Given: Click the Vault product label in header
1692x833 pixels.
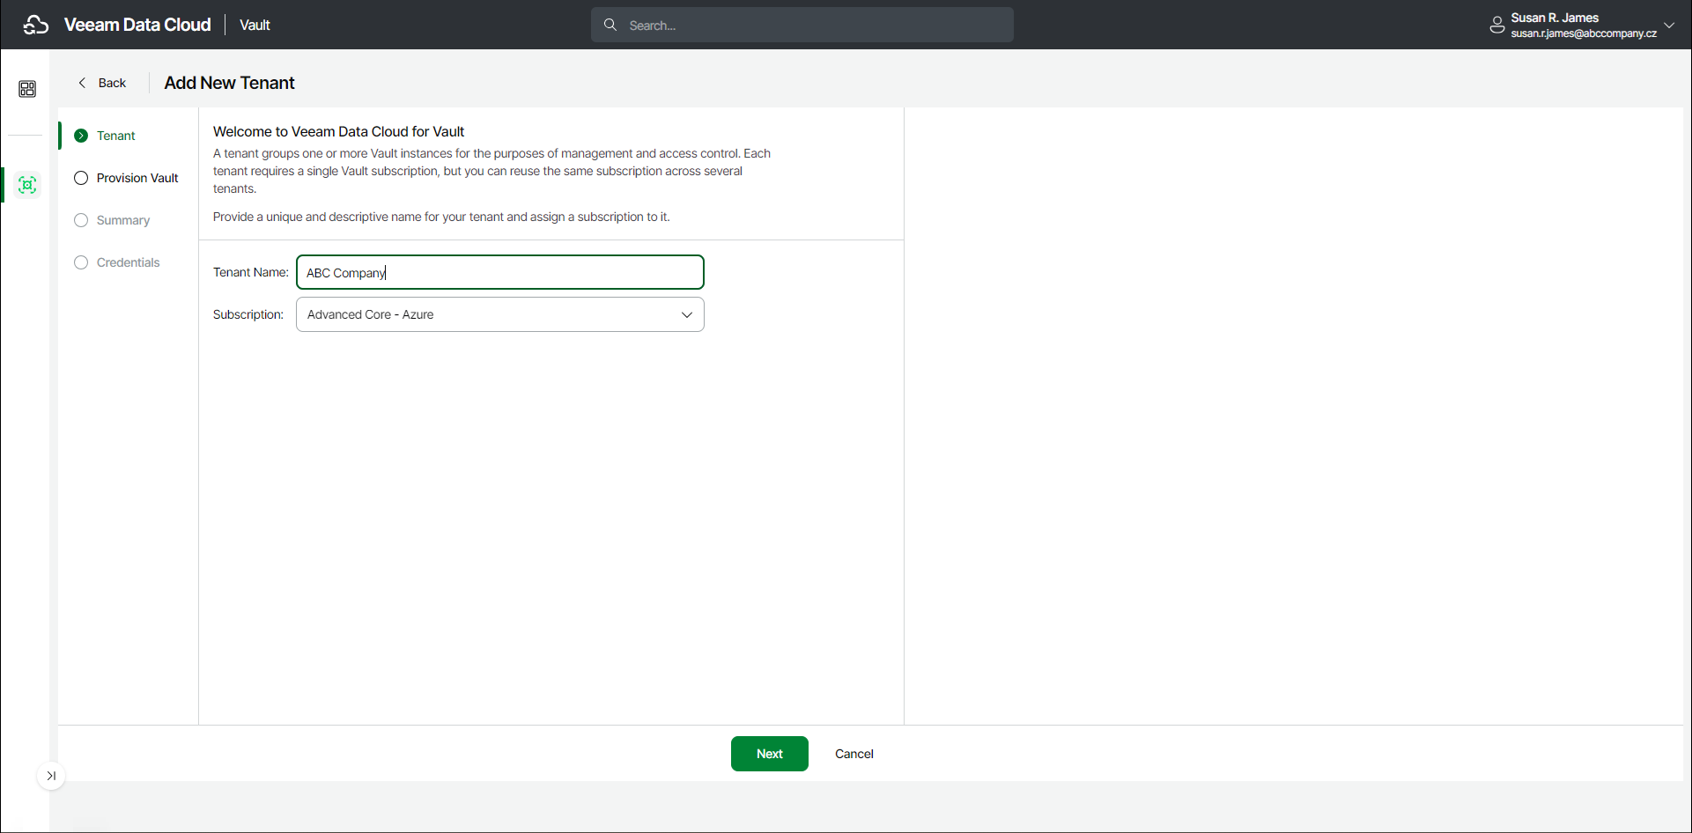Looking at the screenshot, I should (x=255, y=25).
